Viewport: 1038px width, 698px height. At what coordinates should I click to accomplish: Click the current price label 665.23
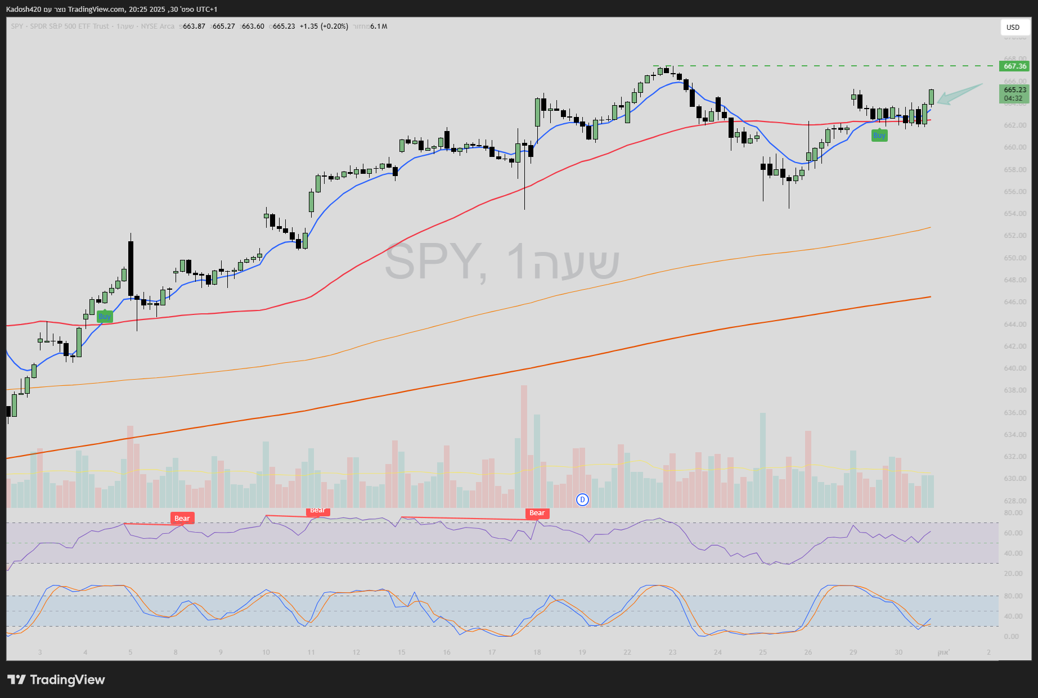(x=1015, y=93)
